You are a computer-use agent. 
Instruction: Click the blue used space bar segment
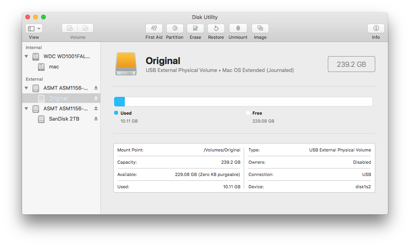[x=120, y=102]
